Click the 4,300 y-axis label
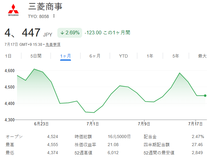The image size is (212, 160). pyautogui.click(x=10, y=120)
